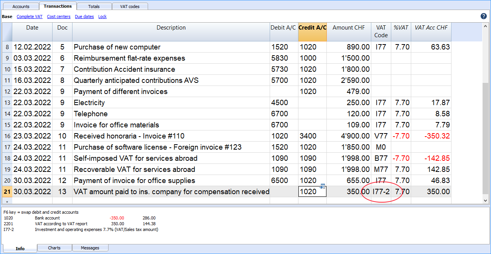Screen dimensions: 491x254
Task: Select row header number 8
Action: tap(7, 47)
